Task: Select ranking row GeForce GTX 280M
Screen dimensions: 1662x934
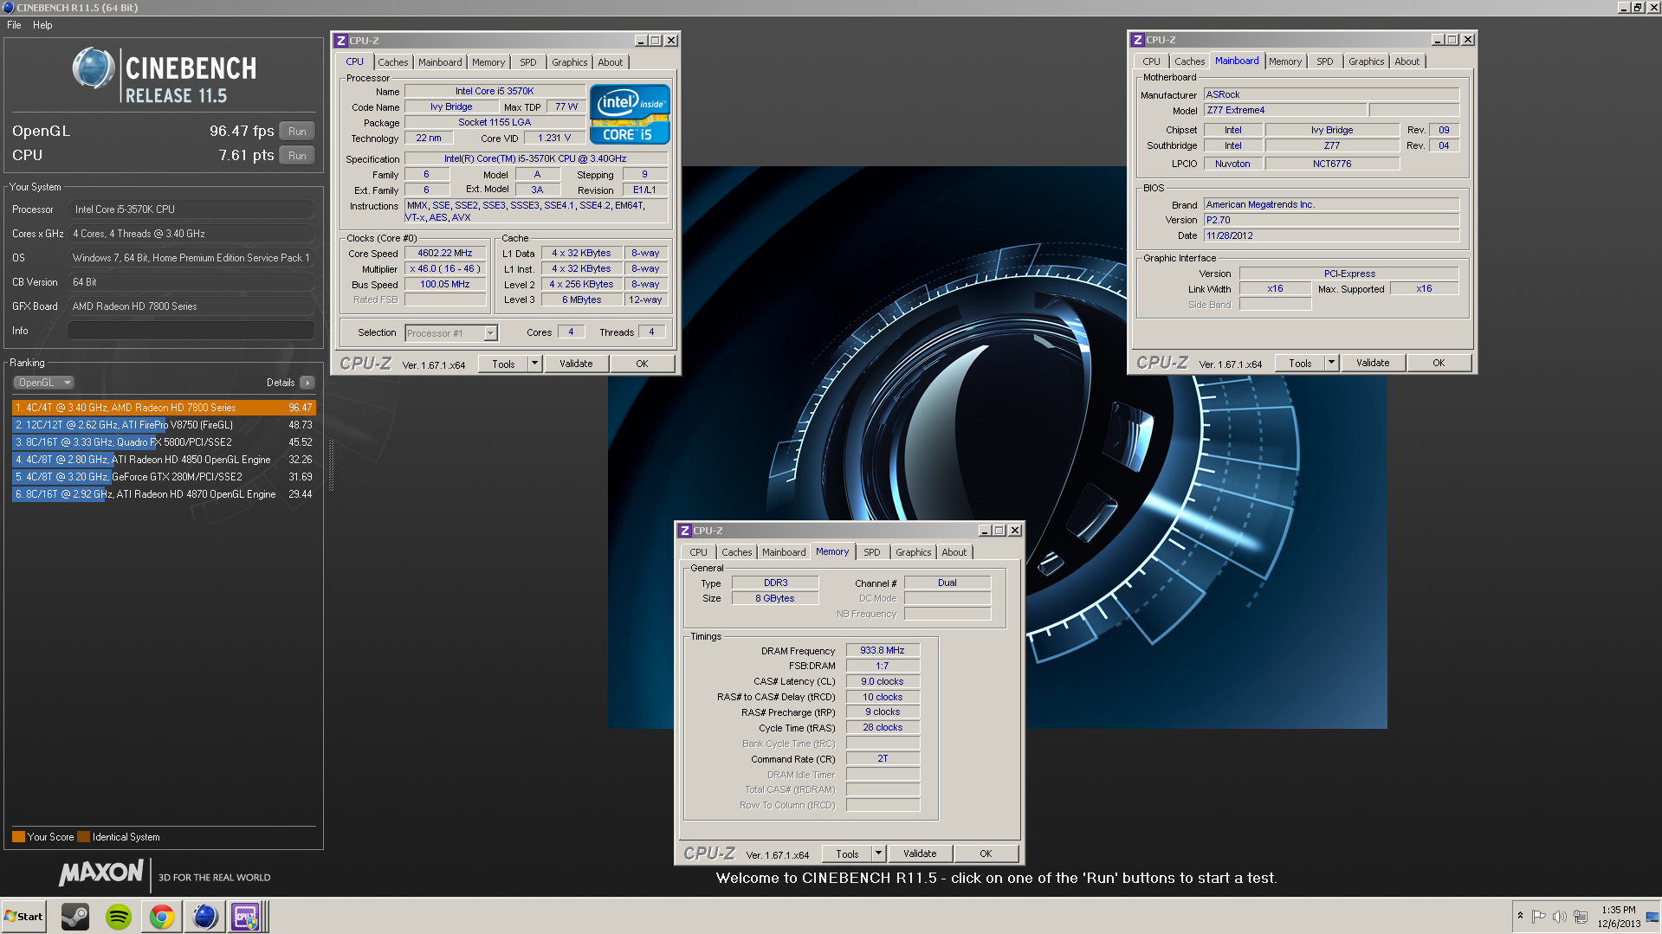Action: [164, 477]
